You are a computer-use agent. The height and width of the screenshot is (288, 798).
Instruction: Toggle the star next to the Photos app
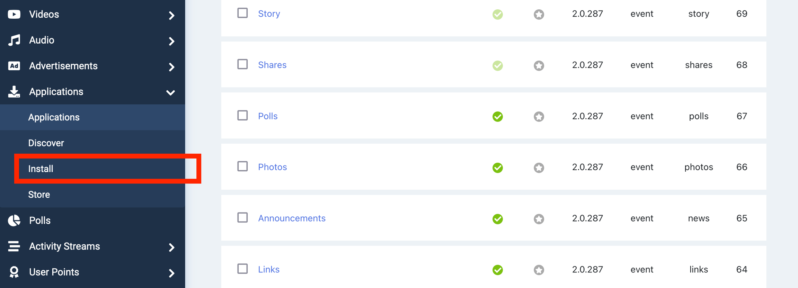pos(538,168)
